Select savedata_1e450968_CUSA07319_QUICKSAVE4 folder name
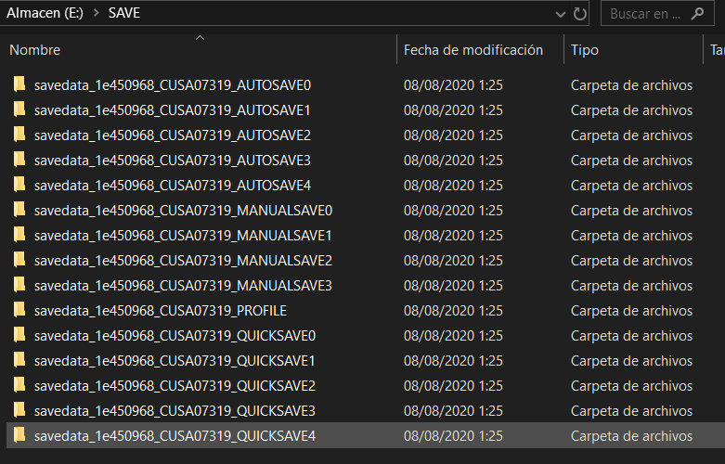 point(175,435)
